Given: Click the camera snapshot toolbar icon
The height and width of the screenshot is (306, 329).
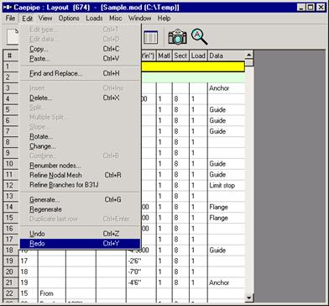Looking at the screenshot, I should 177,37.
